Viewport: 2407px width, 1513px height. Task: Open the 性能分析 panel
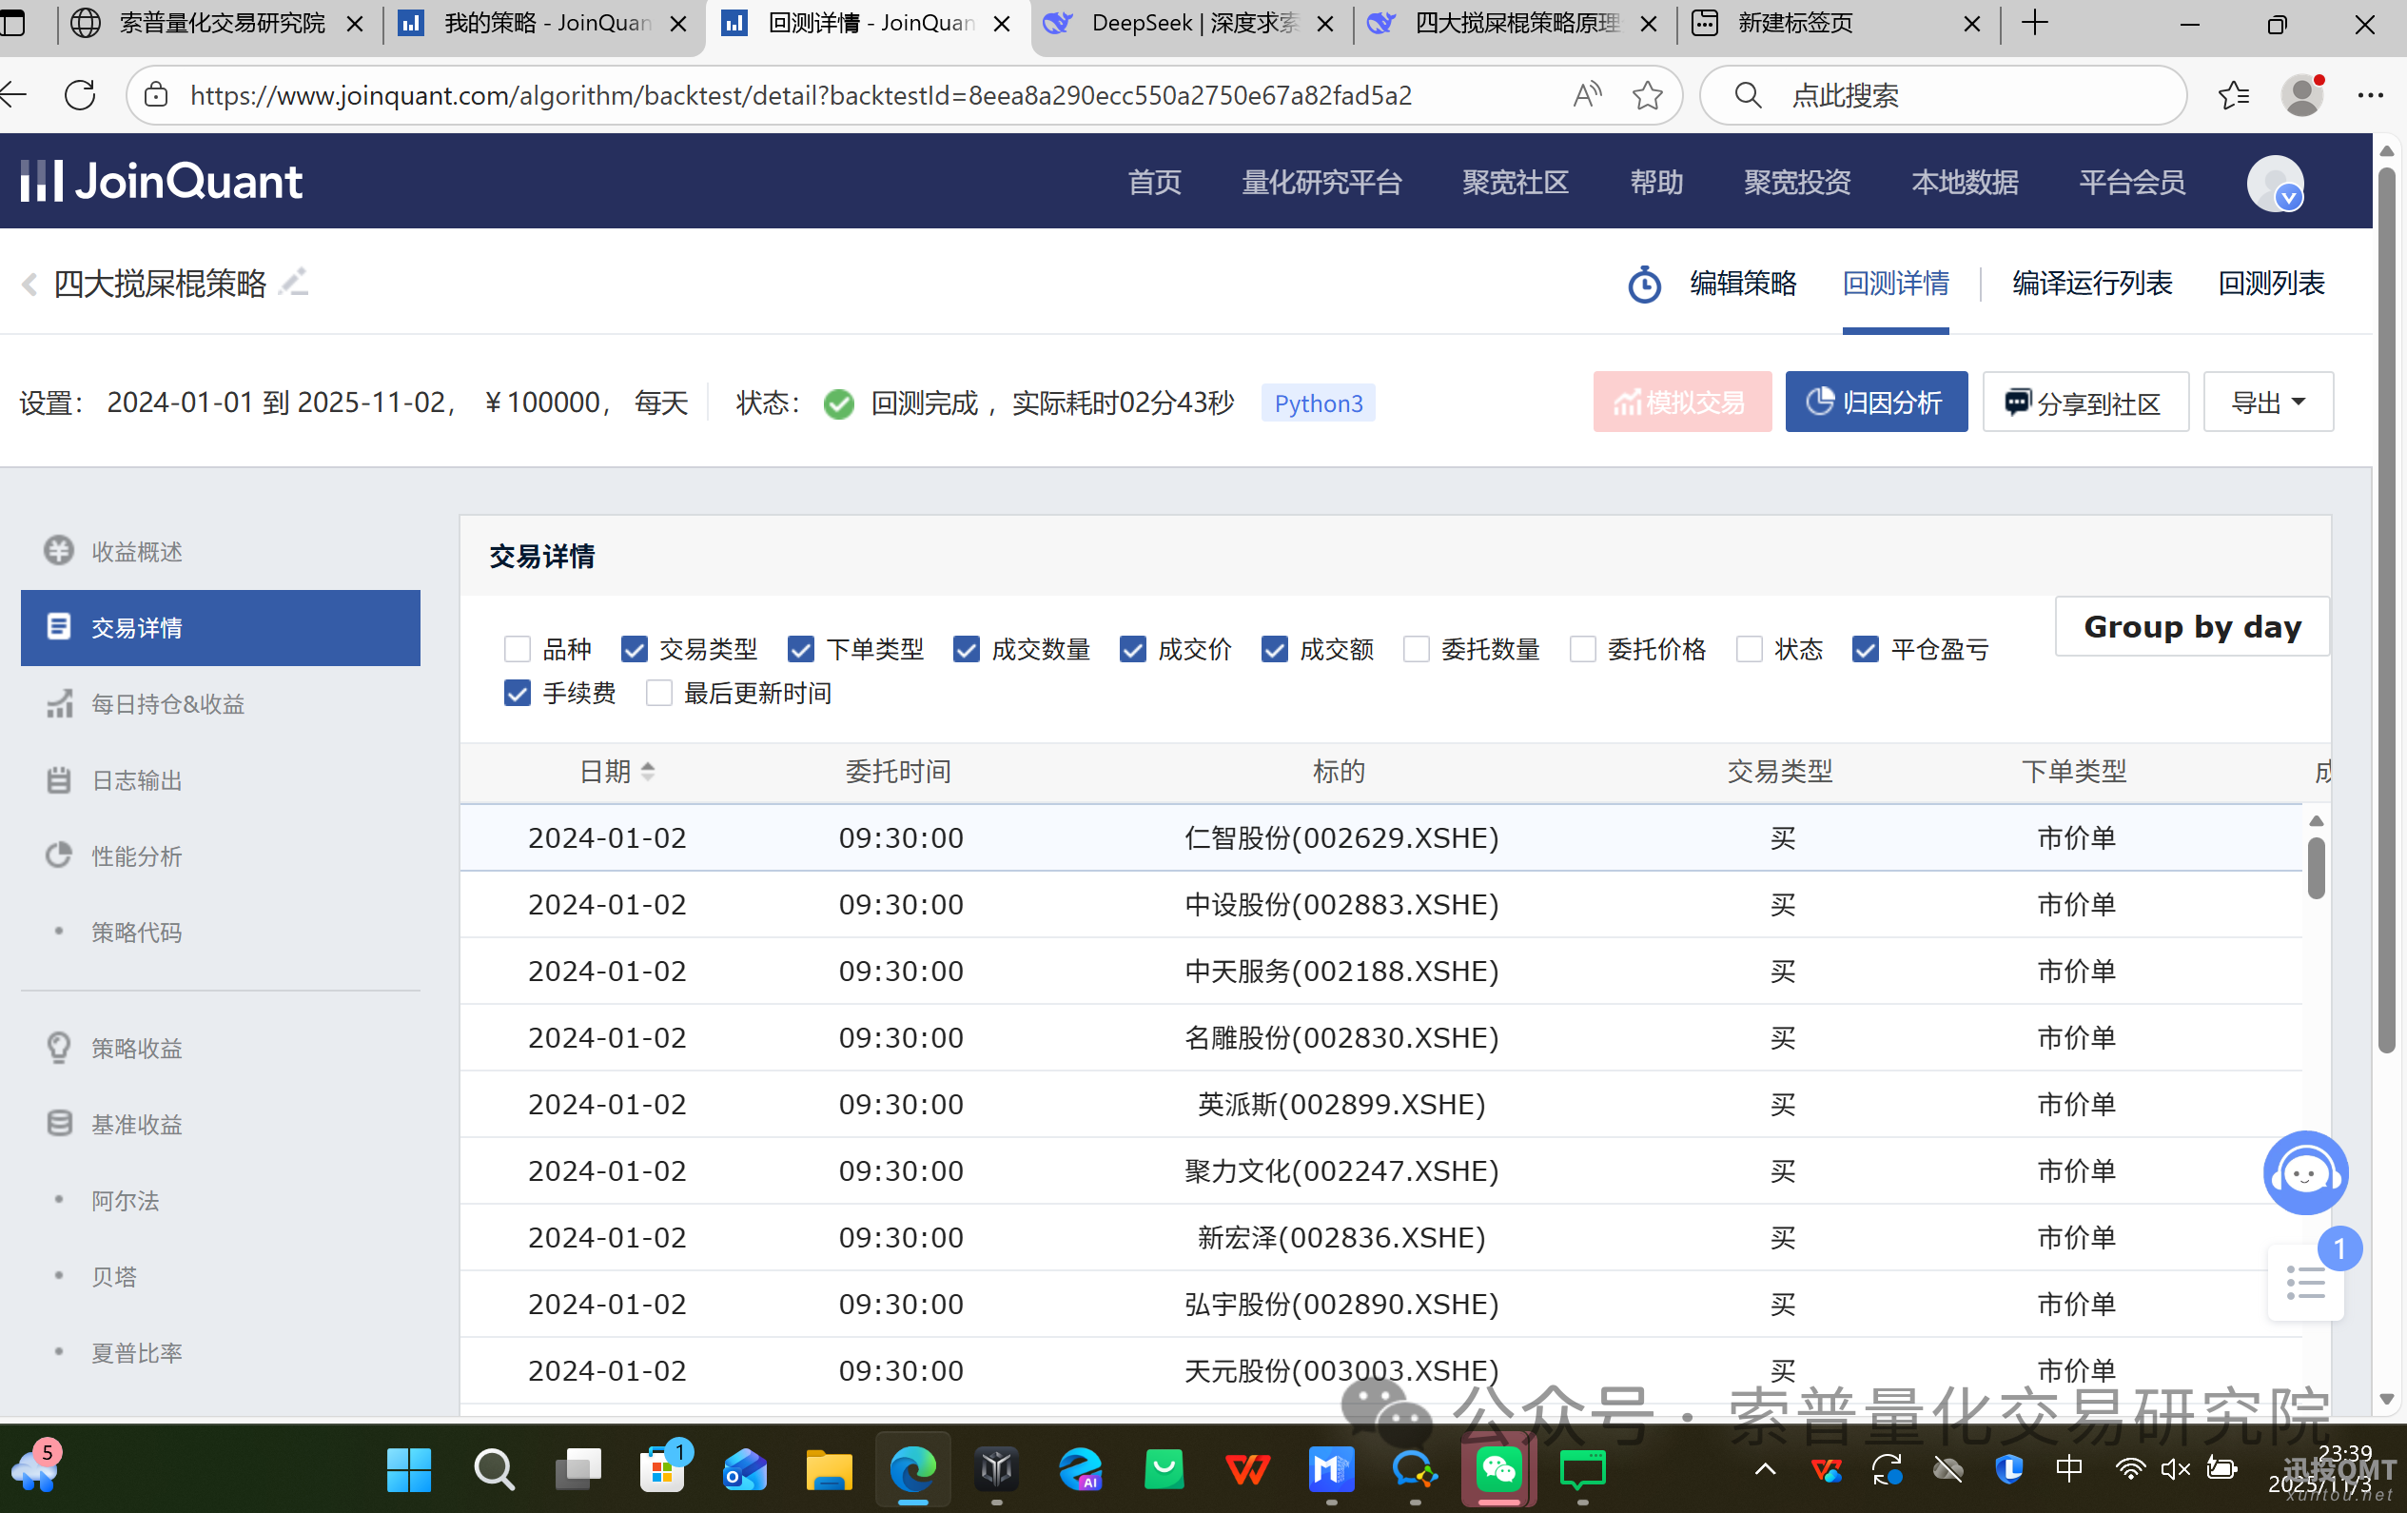pyautogui.click(x=136, y=856)
